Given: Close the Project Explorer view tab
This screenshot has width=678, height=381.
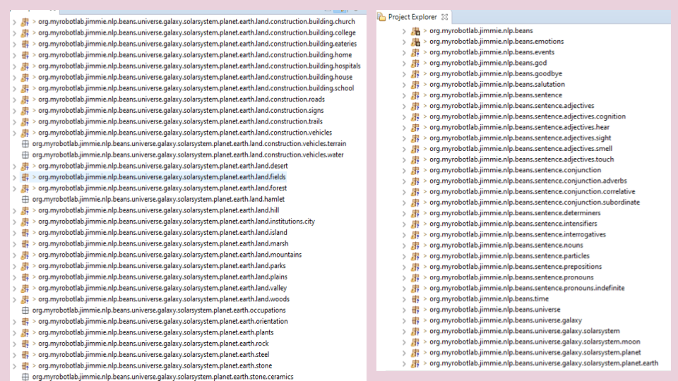Looking at the screenshot, I should coord(444,17).
